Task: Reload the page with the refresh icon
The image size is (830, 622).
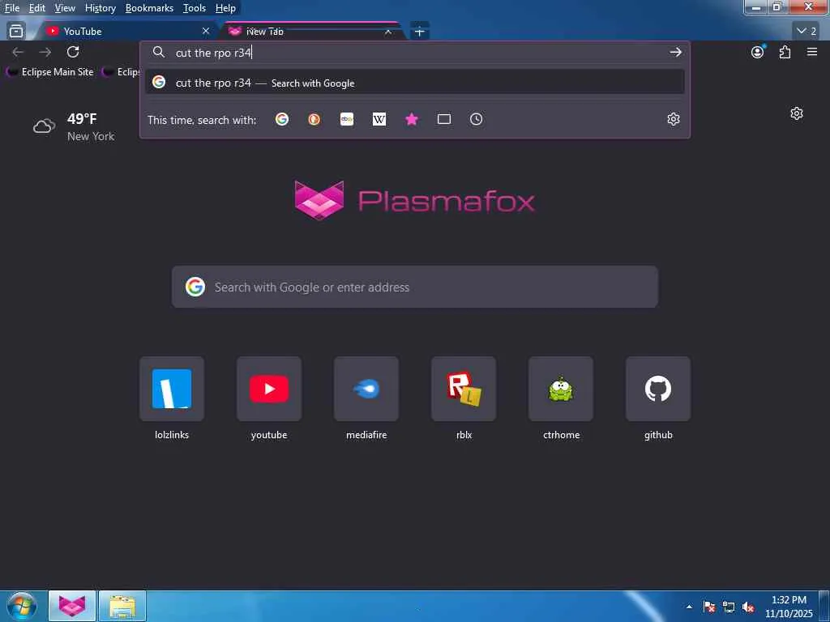Action: (73, 52)
